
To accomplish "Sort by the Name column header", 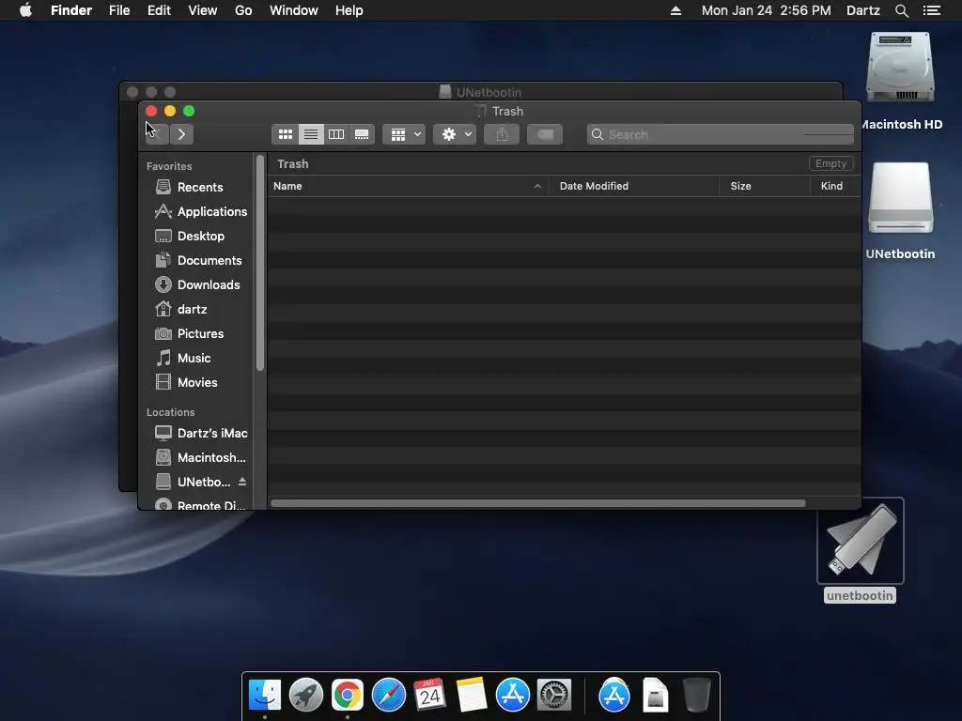I will pos(408,186).
